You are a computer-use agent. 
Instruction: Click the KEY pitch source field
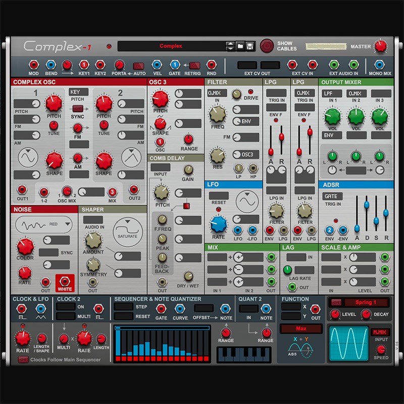pos(79,92)
